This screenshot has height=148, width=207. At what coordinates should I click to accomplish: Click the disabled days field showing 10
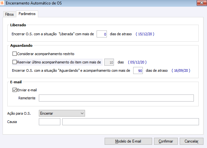coord(109,62)
